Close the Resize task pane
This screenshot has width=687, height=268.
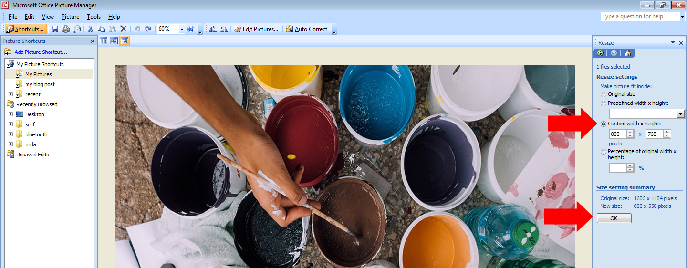681,42
